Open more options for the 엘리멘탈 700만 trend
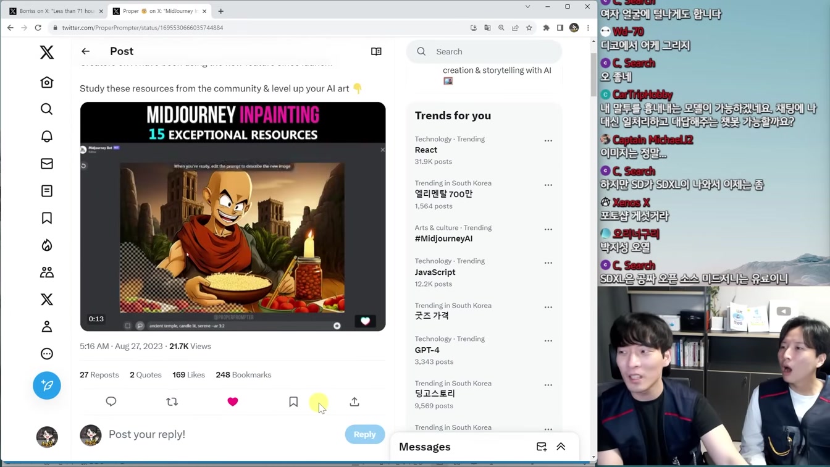Viewport: 830px width, 467px height. (x=548, y=185)
